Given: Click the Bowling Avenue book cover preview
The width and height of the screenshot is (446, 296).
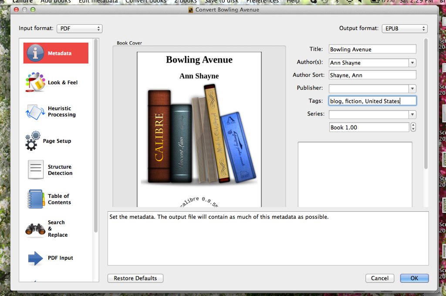Looking at the screenshot, I should [199, 129].
